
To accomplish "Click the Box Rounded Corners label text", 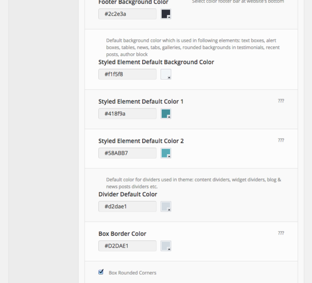I will click(132, 273).
